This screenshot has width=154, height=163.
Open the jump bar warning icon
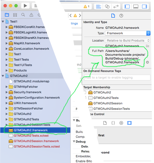(x=75, y=15)
